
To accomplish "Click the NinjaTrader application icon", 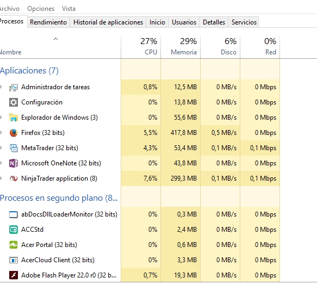I will 14,178.
